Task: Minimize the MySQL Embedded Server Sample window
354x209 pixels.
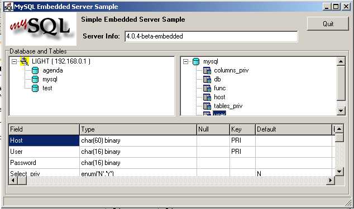Action: click(327, 7)
